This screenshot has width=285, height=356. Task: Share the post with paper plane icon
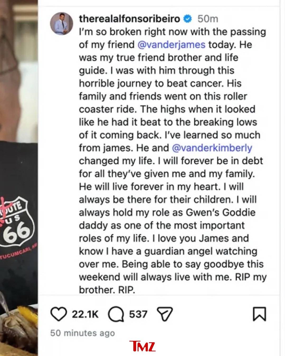(165, 314)
